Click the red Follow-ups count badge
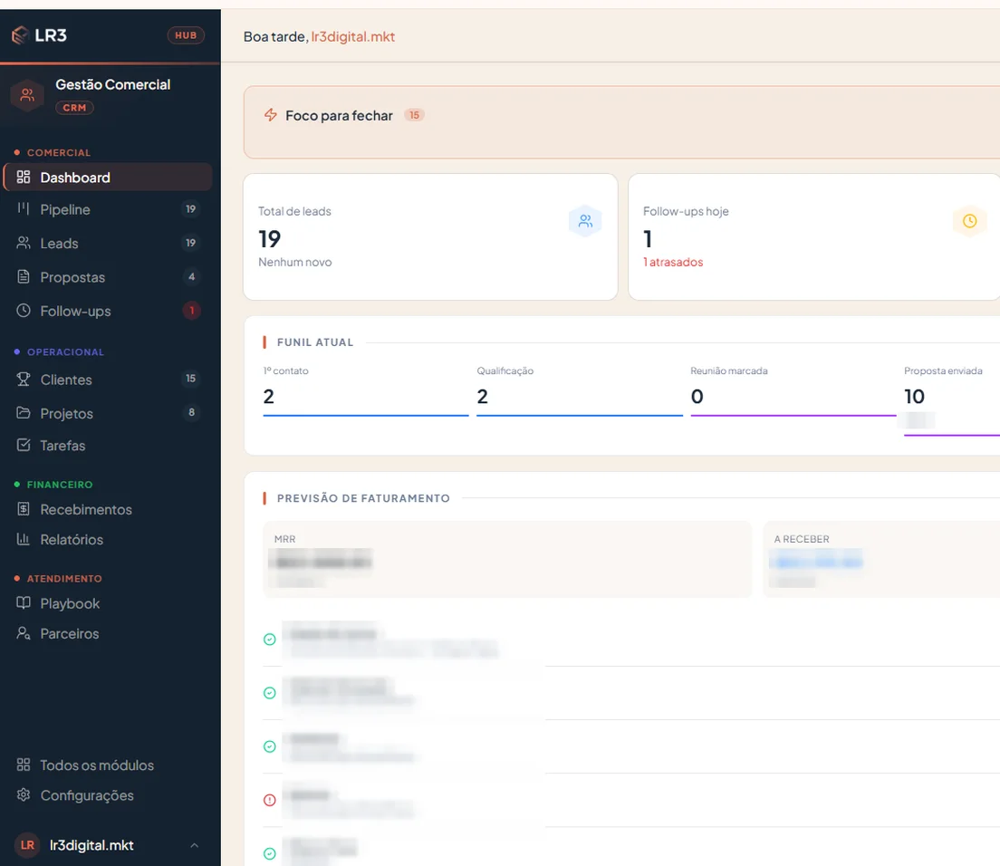The height and width of the screenshot is (866, 1000). point(191,311)
